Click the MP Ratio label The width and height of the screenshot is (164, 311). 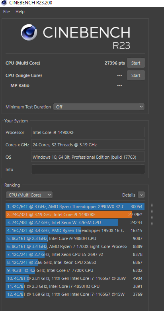click(20, 85)
